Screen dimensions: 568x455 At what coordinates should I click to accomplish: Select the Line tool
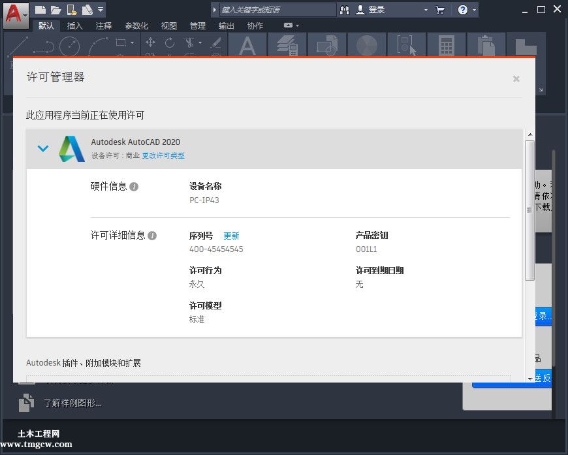(18, 46)
